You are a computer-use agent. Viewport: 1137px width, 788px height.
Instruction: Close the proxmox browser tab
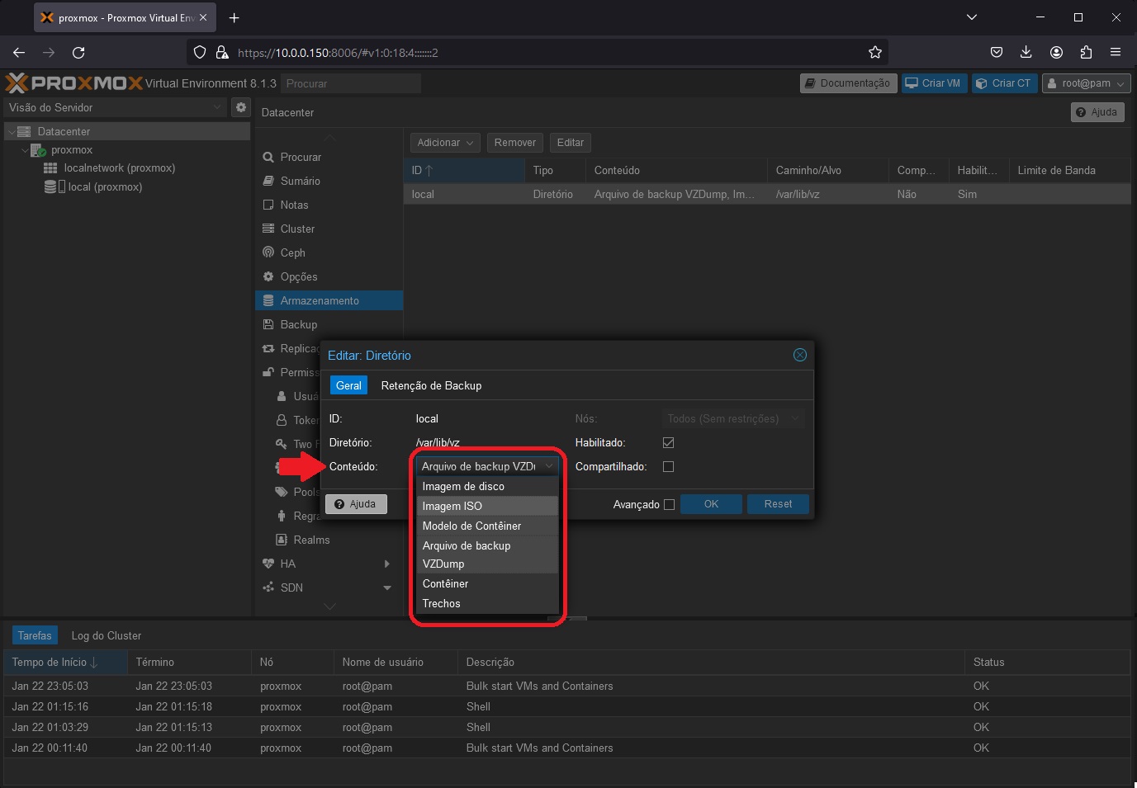[203, 17]
